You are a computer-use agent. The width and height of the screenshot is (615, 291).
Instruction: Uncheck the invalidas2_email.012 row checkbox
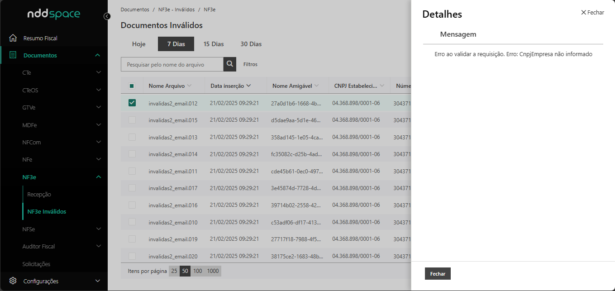132,103
